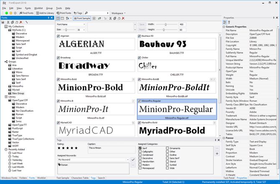Select MinionPro-Bold font sample

coord(96,87)
